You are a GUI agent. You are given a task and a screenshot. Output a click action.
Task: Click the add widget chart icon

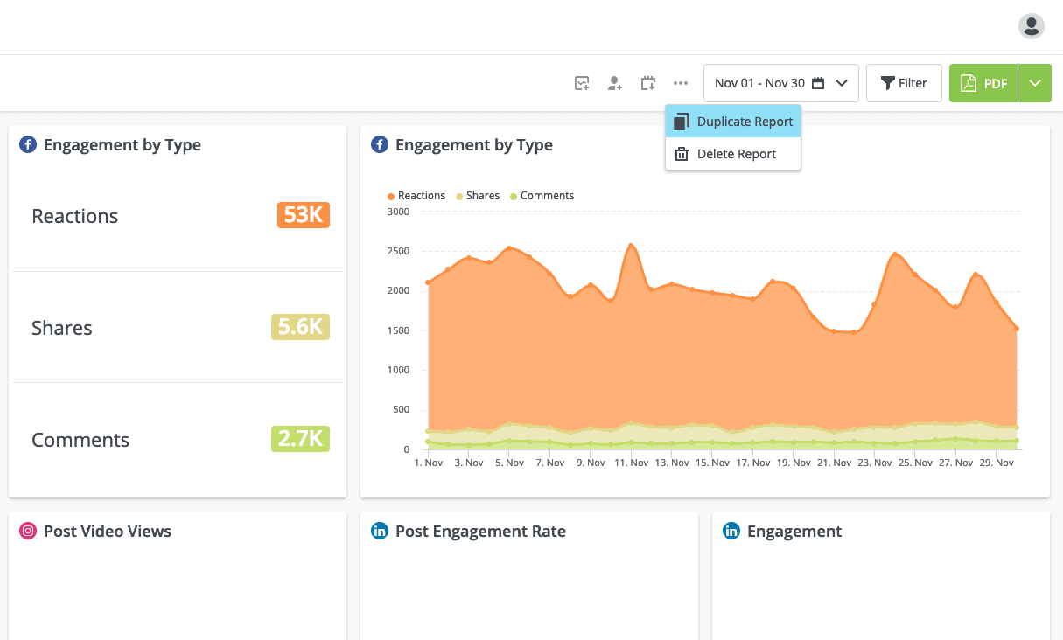coord(582,83)
